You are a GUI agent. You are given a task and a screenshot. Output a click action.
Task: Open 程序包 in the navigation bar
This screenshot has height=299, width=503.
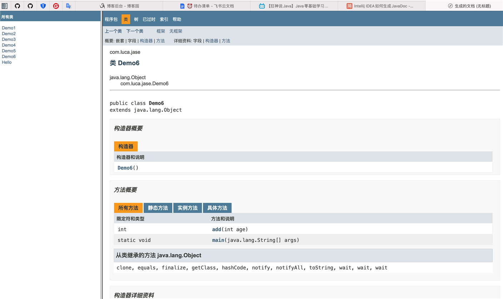[x=111, y=19]
